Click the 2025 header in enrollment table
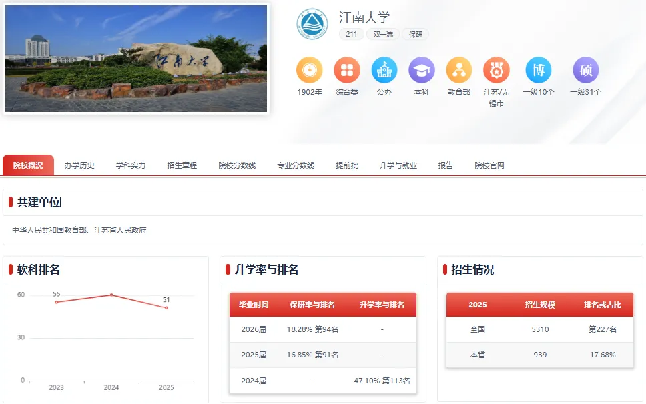Screen dimensions: 646x404 478,305
